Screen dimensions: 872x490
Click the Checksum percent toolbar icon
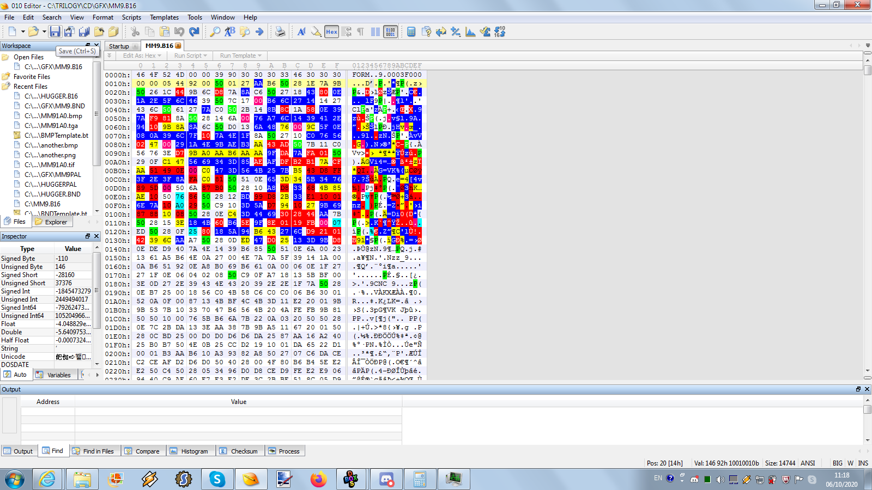456,32
